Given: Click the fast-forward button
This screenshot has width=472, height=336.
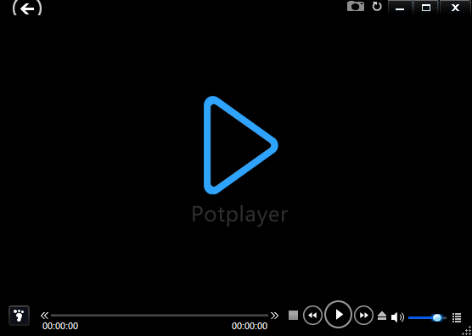Looking at the screenshot, I should click(x=364, y=316).
